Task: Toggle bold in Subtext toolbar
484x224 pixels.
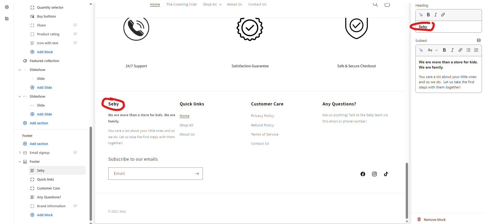Action: point(444,50)
